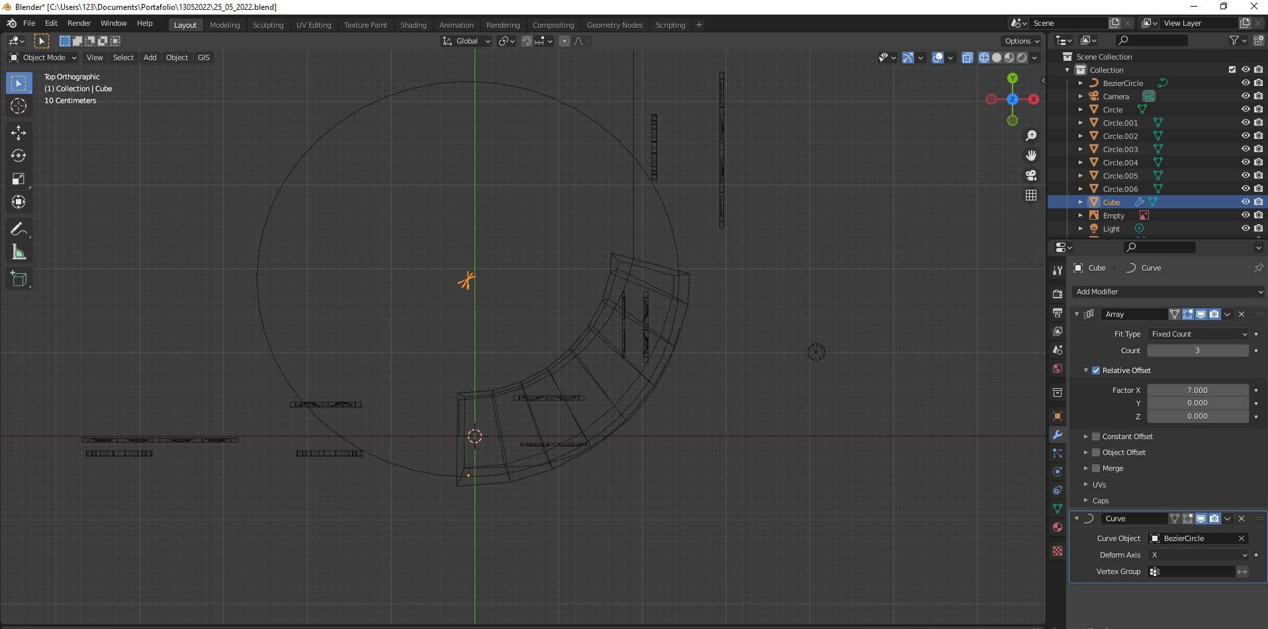Select the Measure tool
This screenshot has width=1268, height=629.
click(19, 253)
